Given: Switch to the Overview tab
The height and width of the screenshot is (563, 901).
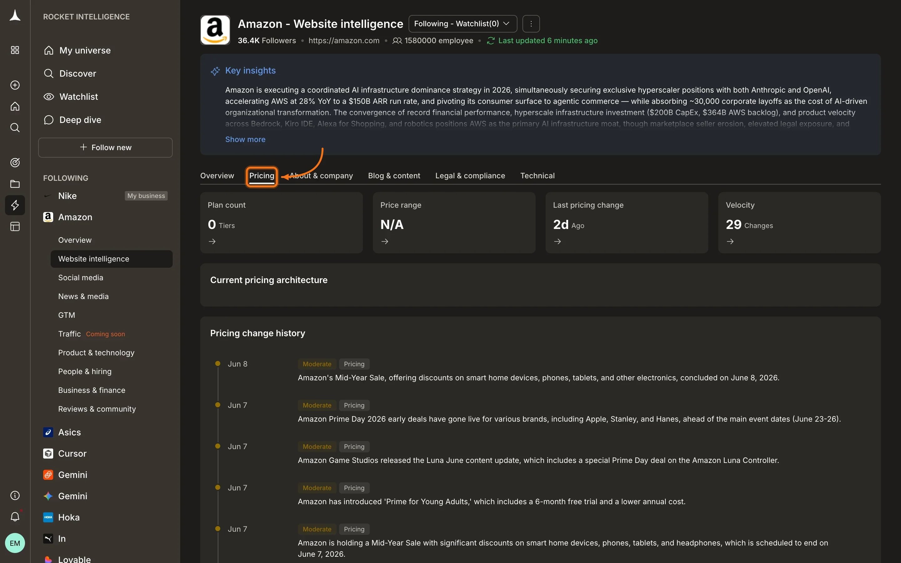Looking at the screenshot, I should point(217,176).
